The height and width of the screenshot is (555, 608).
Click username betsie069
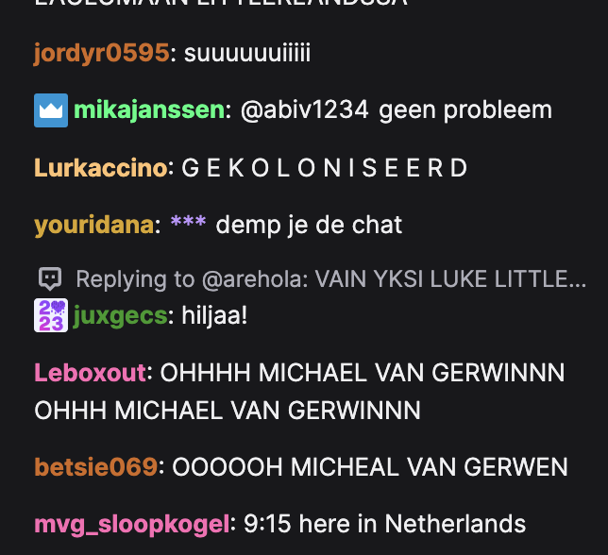[95, 467]
